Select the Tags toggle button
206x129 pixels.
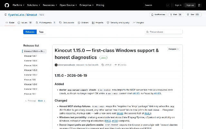pyautogui.click(x=41, y=32)
